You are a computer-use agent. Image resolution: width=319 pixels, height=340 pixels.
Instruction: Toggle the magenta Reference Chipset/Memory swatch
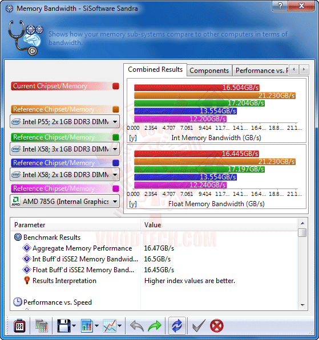click(x=116, y=189)
